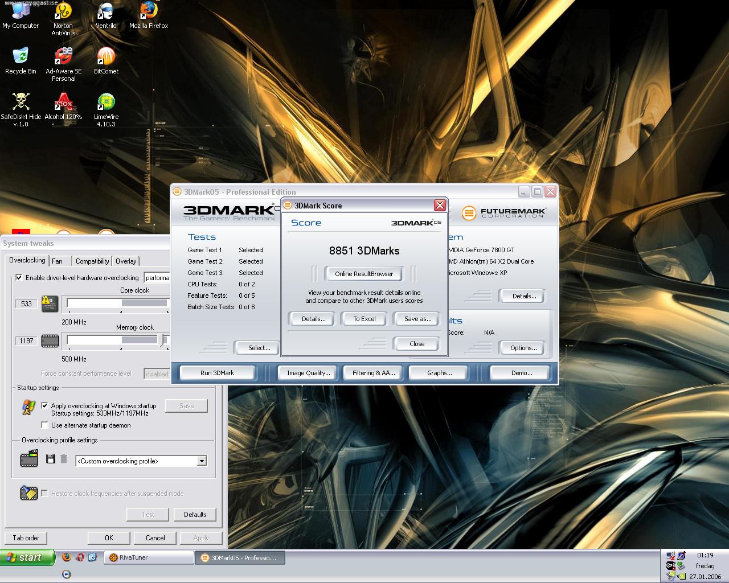This screenshot has height=583, width=729.
Task: Click the core clock value field 533
Action: pyautogui.click(x=26, y=303)
